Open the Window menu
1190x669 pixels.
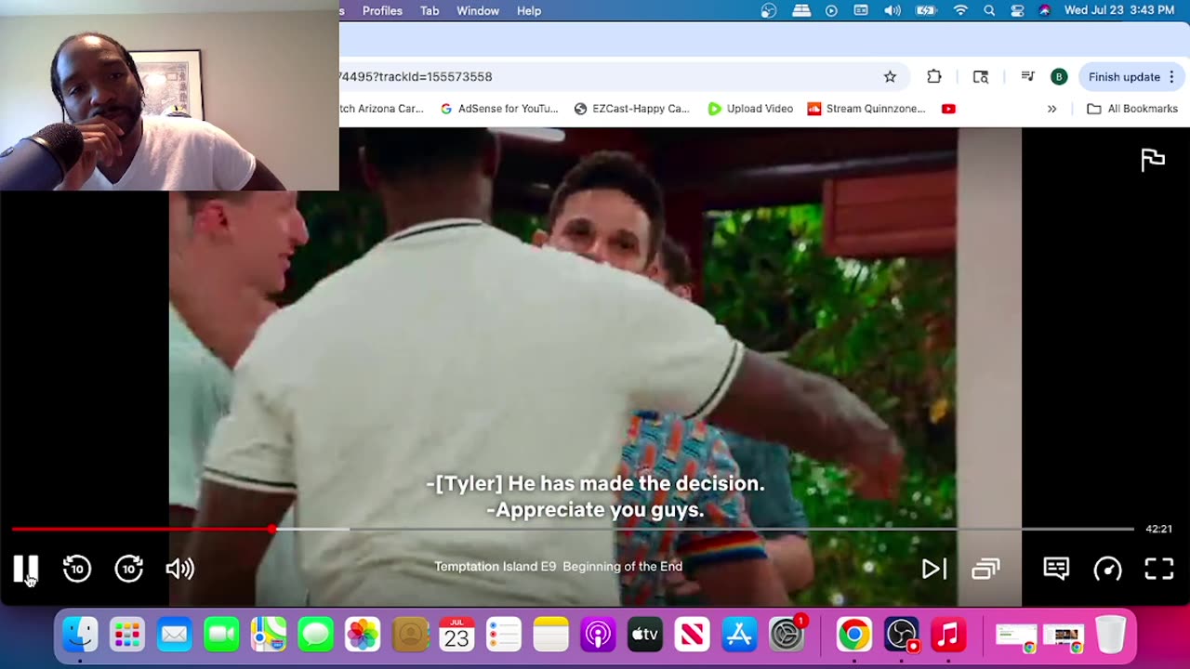(x=478, y=10)
